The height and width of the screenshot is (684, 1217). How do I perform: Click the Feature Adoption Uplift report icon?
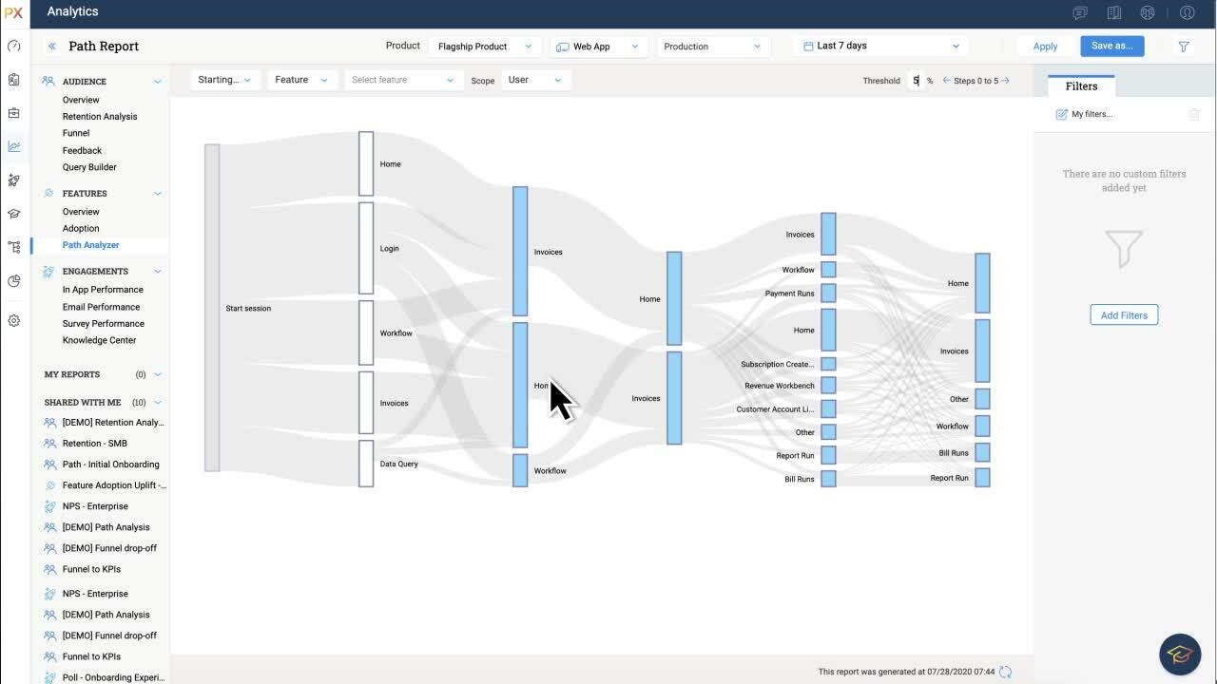[50, 485]
